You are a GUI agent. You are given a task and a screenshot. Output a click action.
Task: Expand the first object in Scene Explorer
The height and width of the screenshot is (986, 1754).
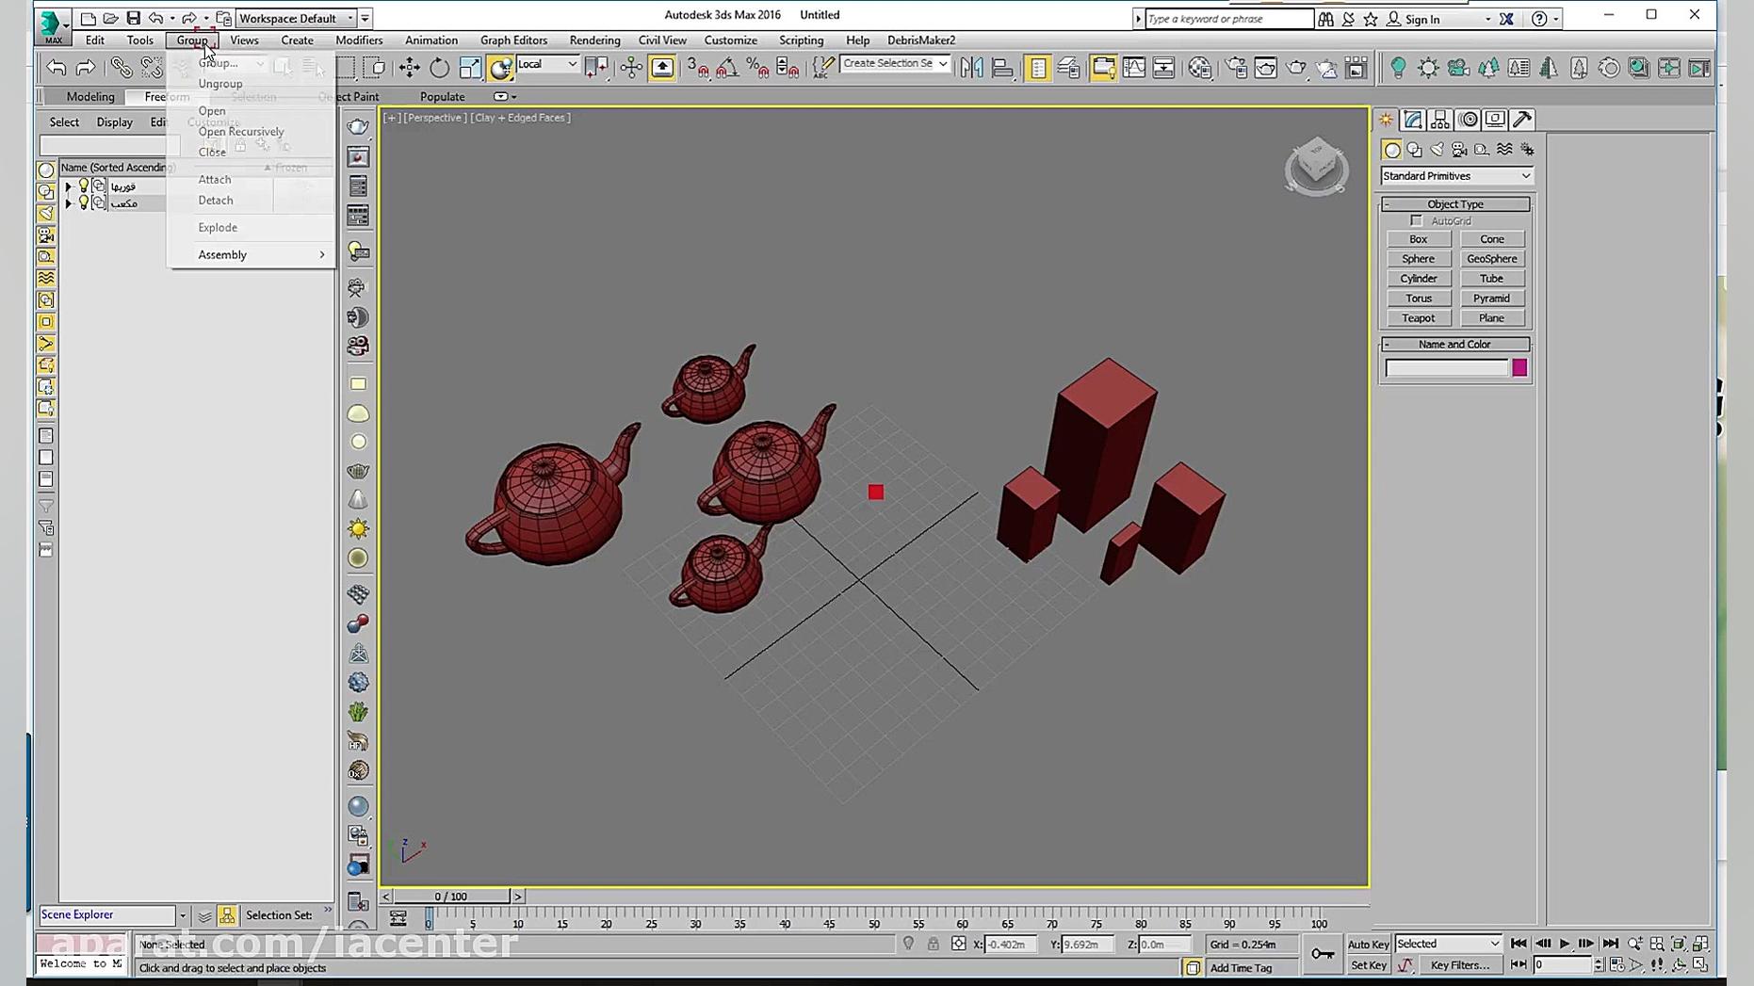point(68,186)
